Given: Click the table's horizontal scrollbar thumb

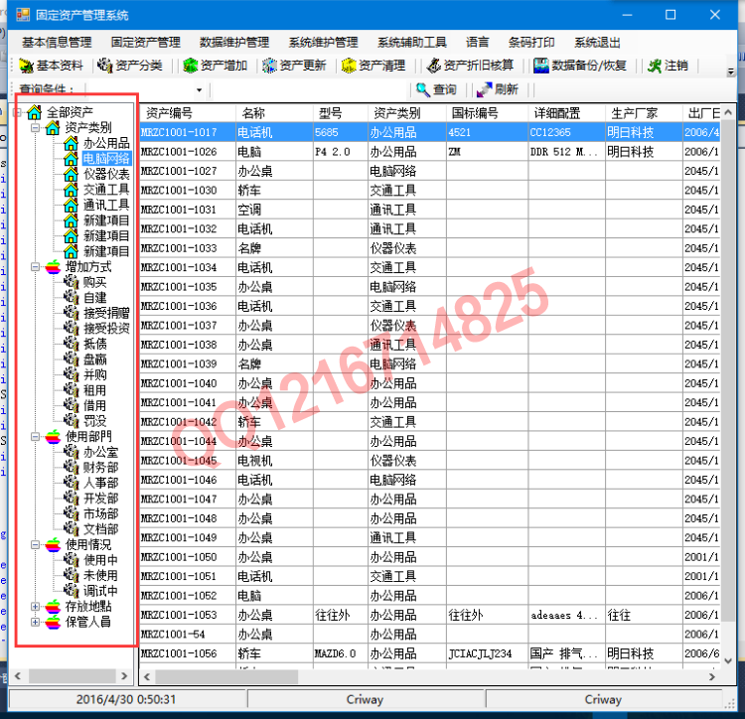Looking at the screenshot, I should (x=226, y=676).
